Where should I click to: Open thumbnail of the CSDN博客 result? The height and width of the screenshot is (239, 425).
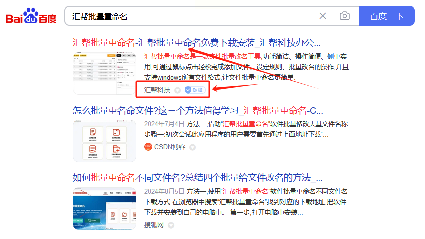105,141
